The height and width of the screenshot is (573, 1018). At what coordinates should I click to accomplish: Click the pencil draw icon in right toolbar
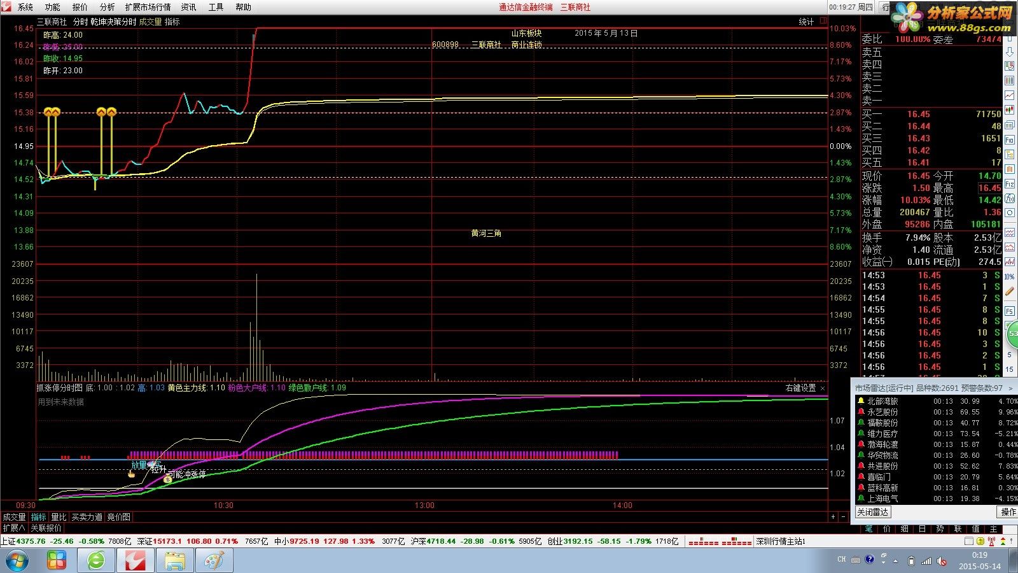(1010, 291)
